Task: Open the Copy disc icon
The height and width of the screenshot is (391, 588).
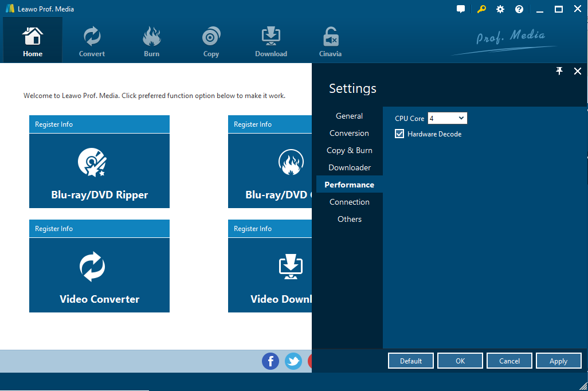Action: 211,40
